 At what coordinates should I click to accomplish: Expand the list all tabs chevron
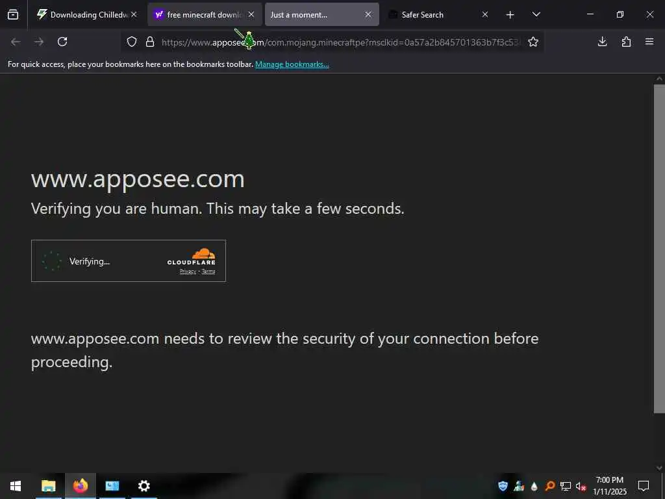tap(536, 14)
